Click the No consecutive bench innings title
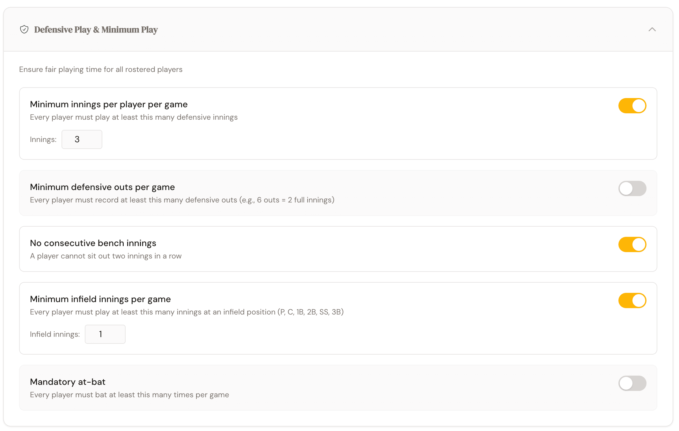 (93, 243)
